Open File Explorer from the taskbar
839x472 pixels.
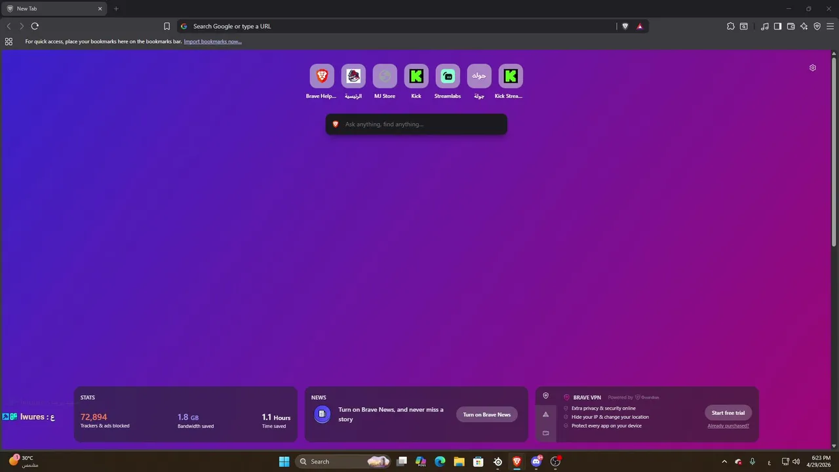coord(459,462)
